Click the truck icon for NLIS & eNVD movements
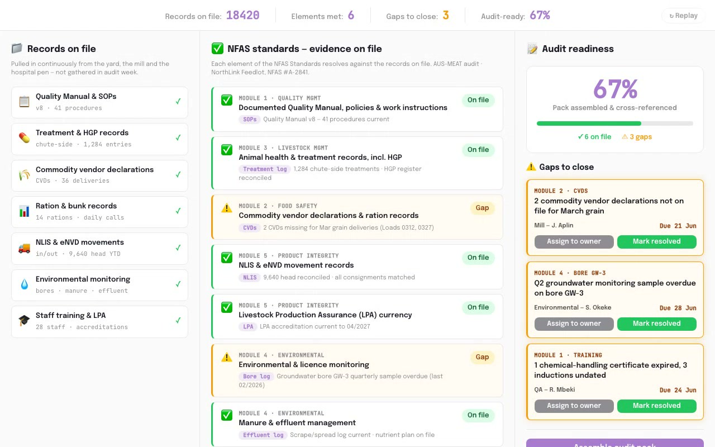 pos(24,248)
